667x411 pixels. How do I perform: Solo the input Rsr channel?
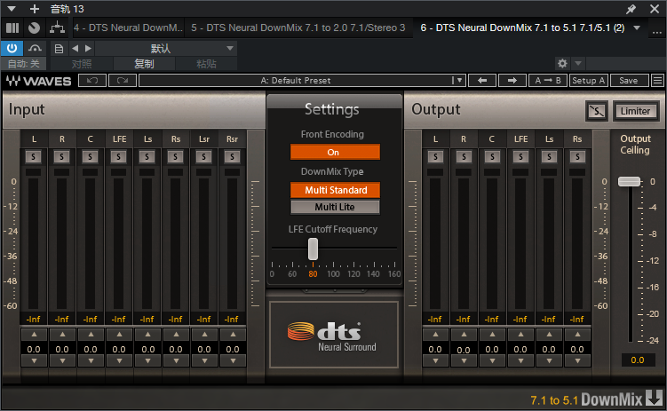tap(232, 157)
